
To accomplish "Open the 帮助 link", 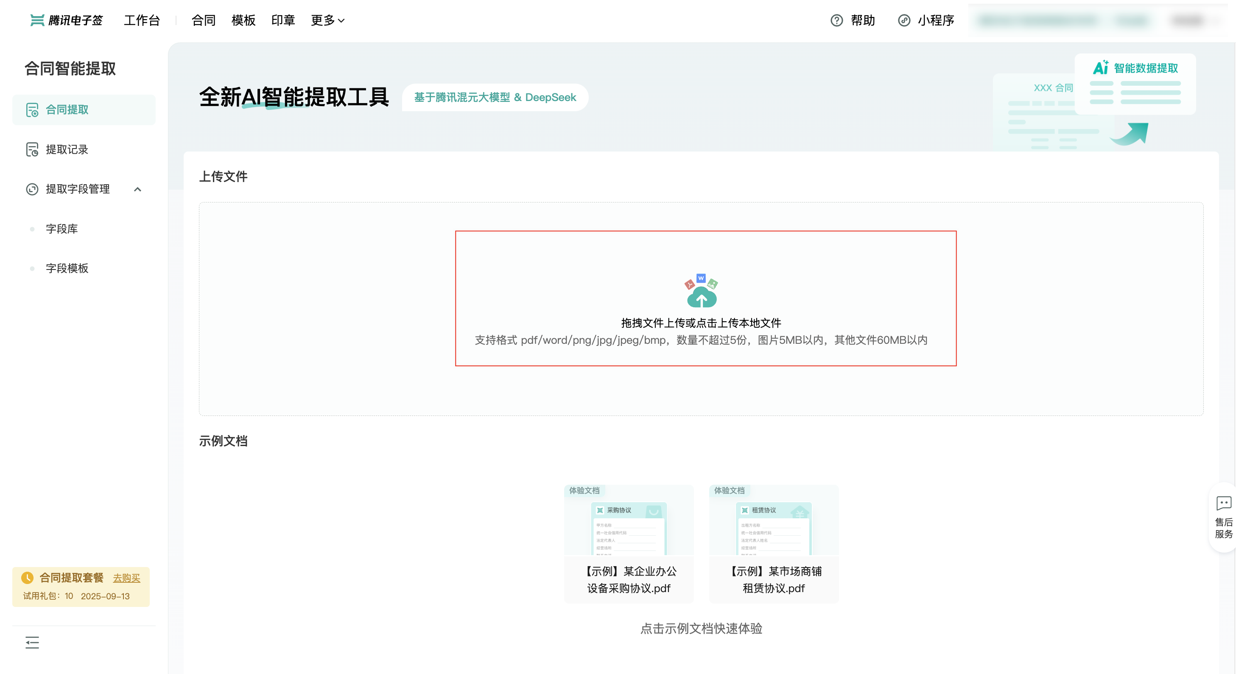I will tap(863, 20).
